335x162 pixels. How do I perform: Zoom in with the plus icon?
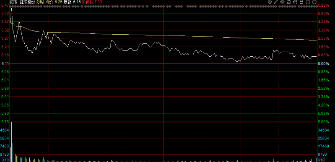click(x=308, y=2)
